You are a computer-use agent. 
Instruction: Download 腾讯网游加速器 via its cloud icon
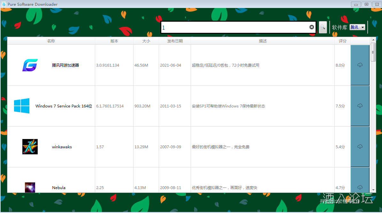[360, 65]
